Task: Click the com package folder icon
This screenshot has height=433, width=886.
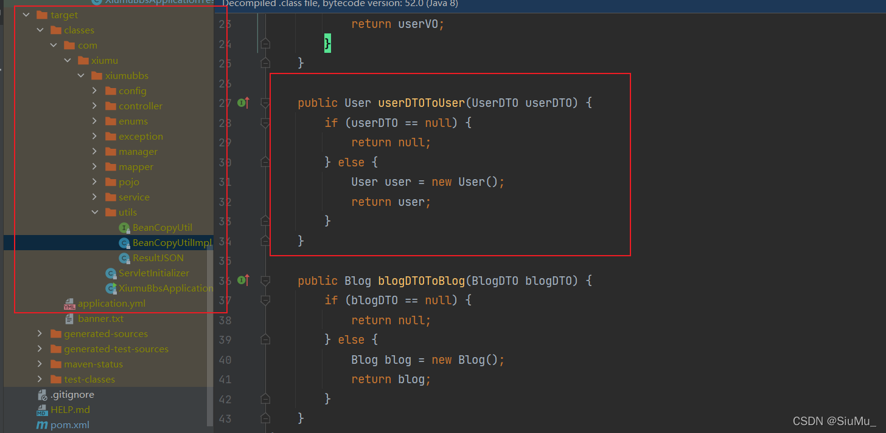Action: coord(70,46)
